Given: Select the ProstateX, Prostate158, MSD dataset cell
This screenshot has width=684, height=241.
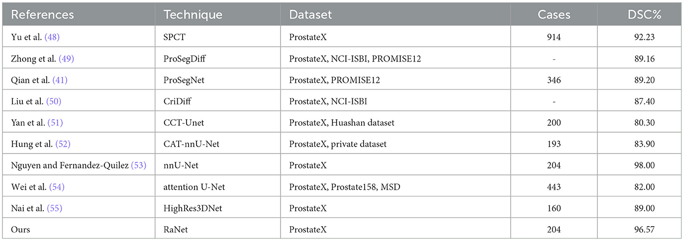Looking at the screenshot, I should pos(343,186).
